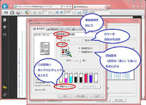Select the カラー(C) color radio button

coord(61,40)
